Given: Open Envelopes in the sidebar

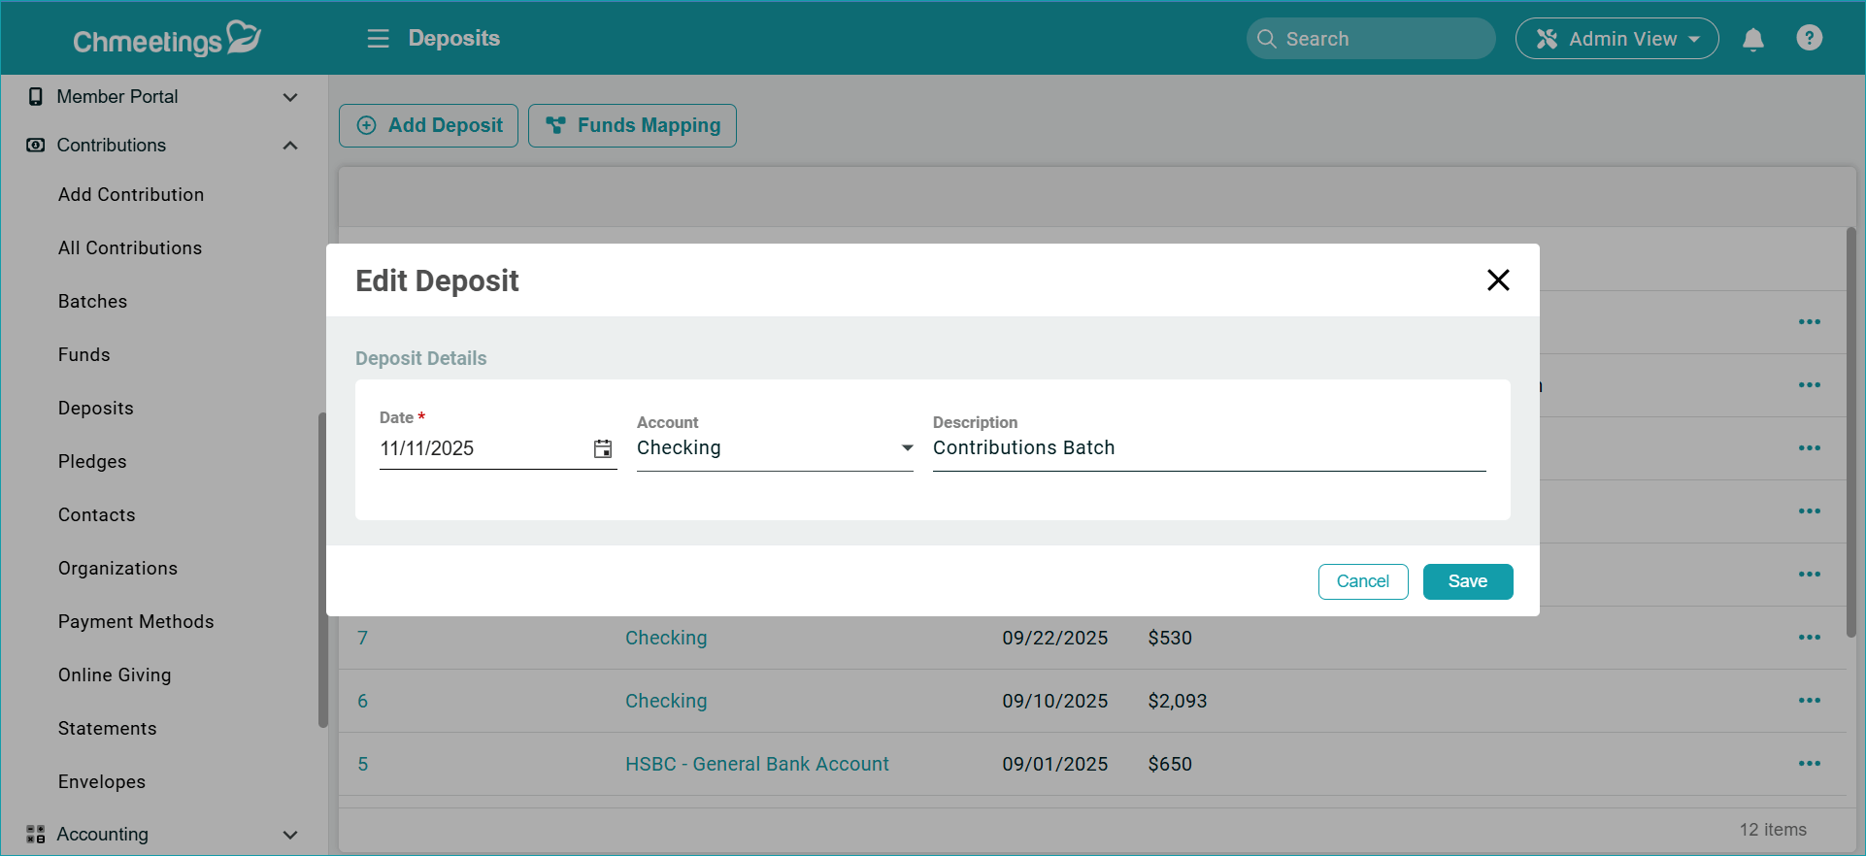Looking at the screenshot, I should (102, 781).
